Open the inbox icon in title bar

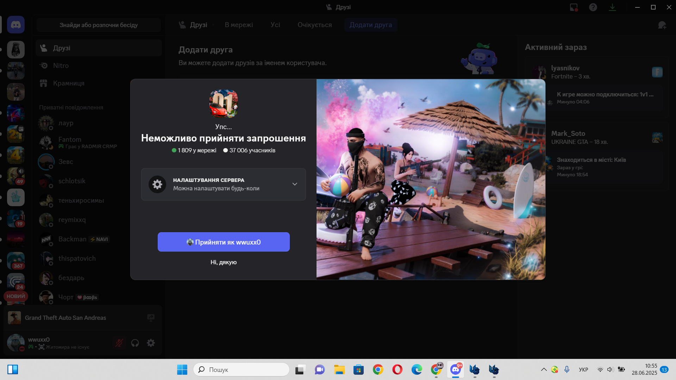(x=574, y=7)
